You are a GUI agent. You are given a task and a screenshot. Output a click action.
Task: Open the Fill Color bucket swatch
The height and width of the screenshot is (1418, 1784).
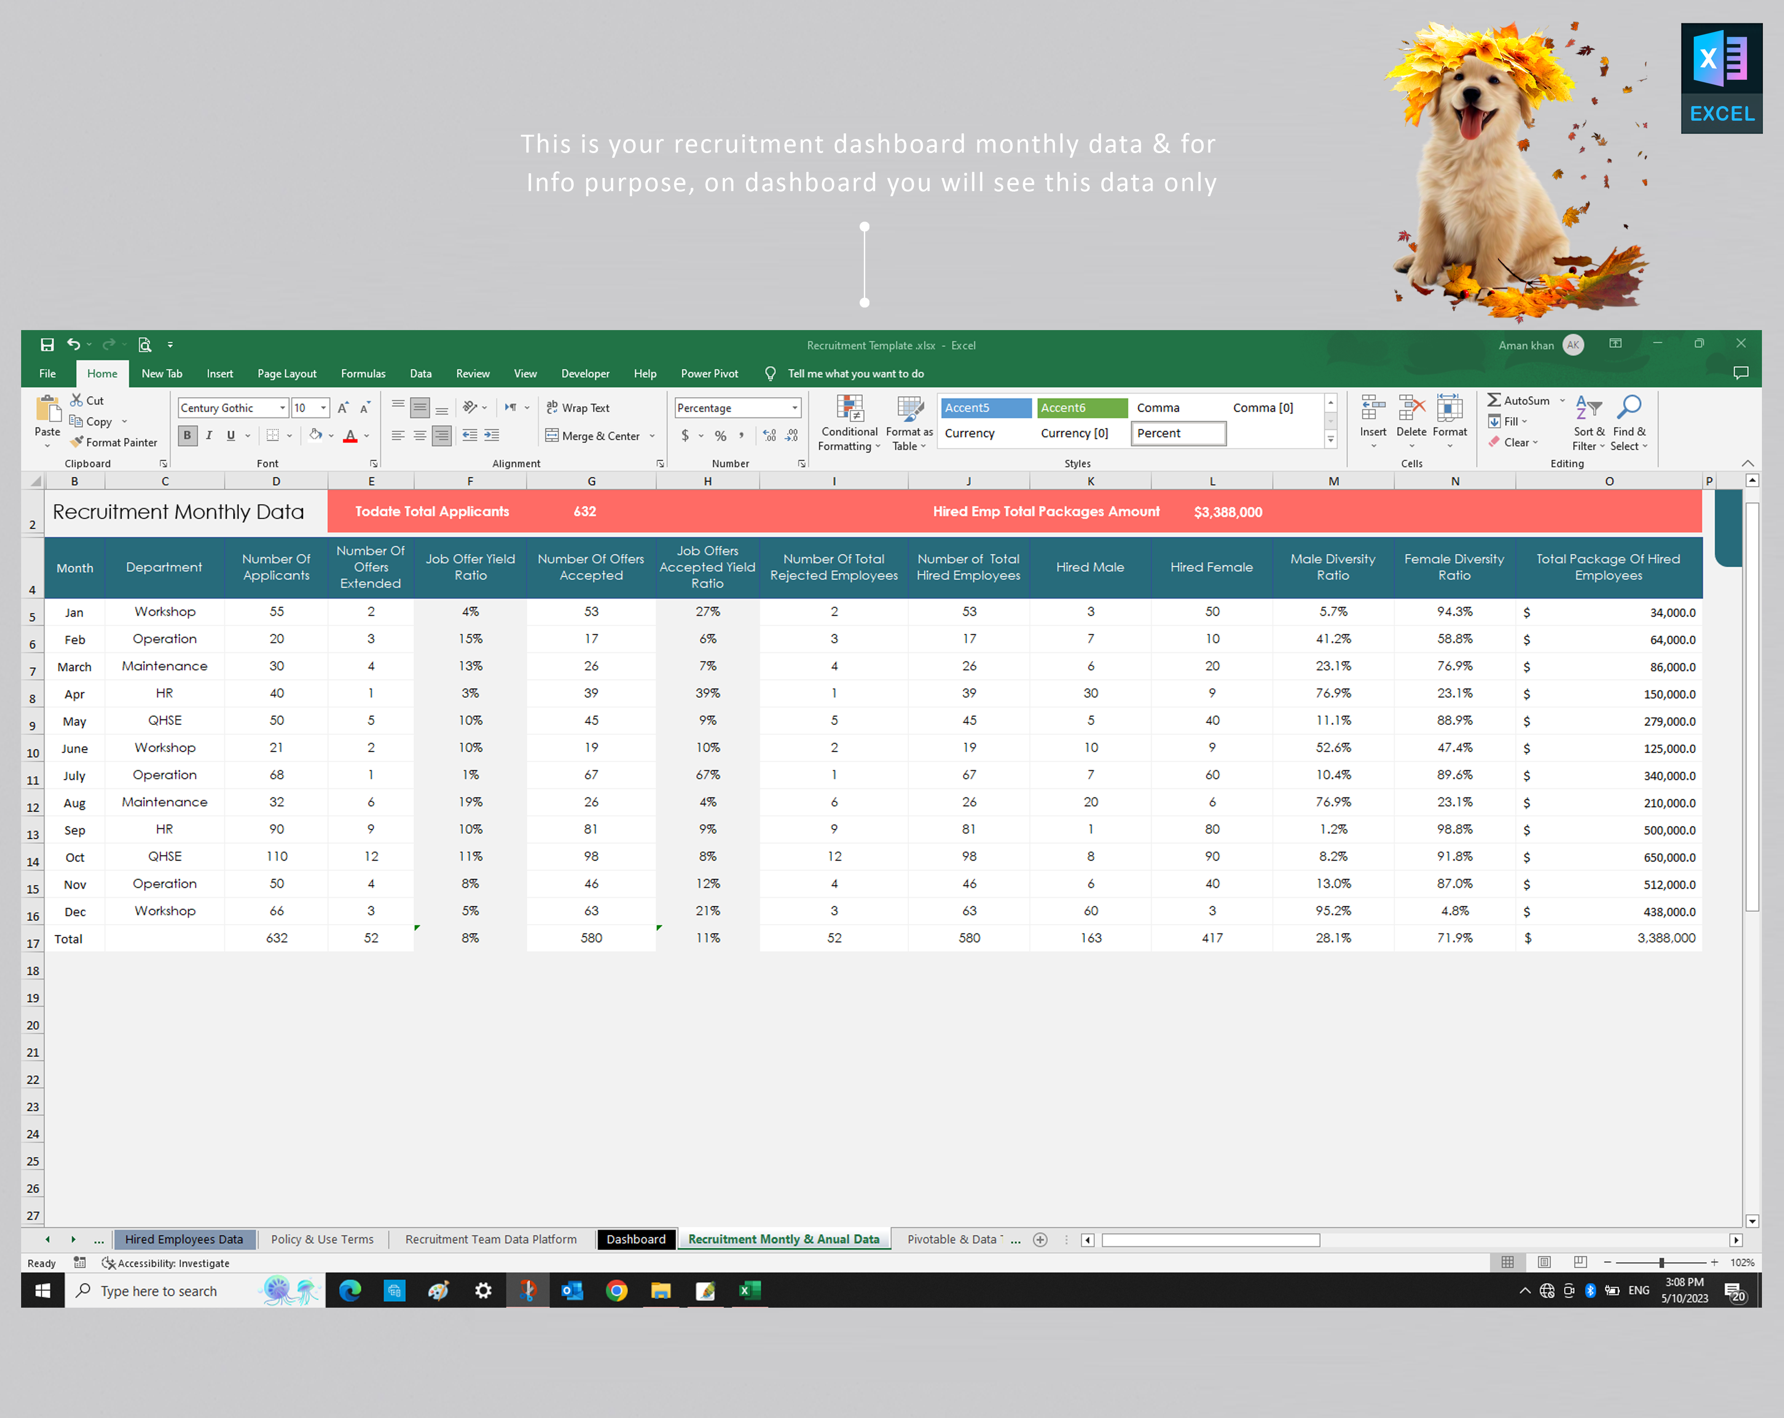(315, 435)
